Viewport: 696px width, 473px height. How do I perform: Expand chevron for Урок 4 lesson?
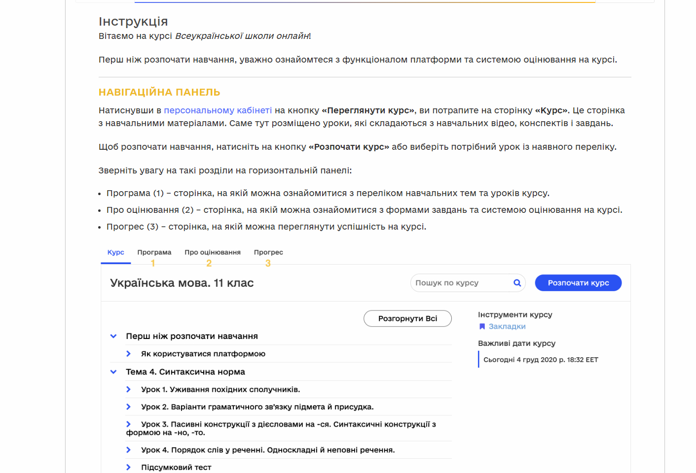(x=128, y=450)
